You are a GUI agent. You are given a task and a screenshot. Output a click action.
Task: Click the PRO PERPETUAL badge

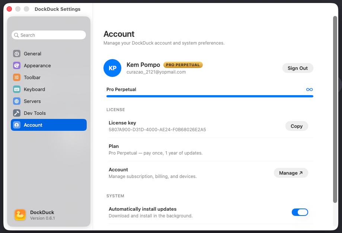[183, 65]
